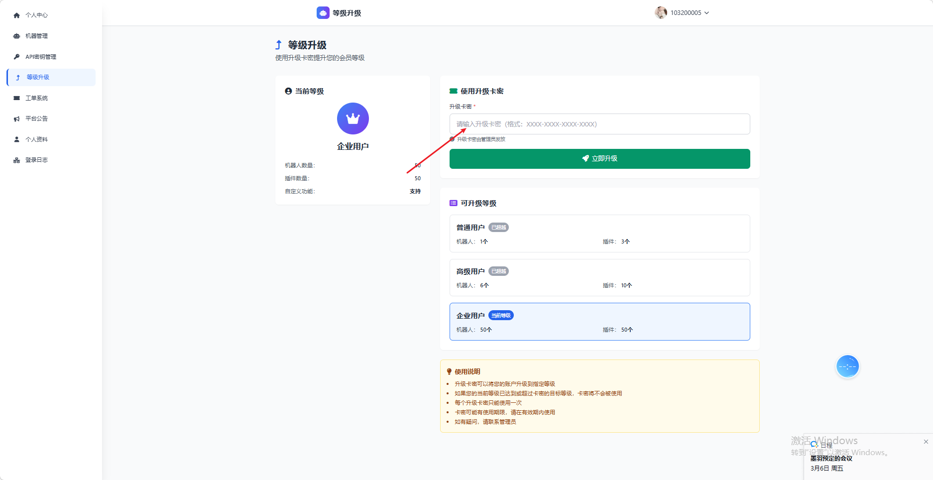
Task: Open the 工单系统 menu item
Action: click(37, 98)
